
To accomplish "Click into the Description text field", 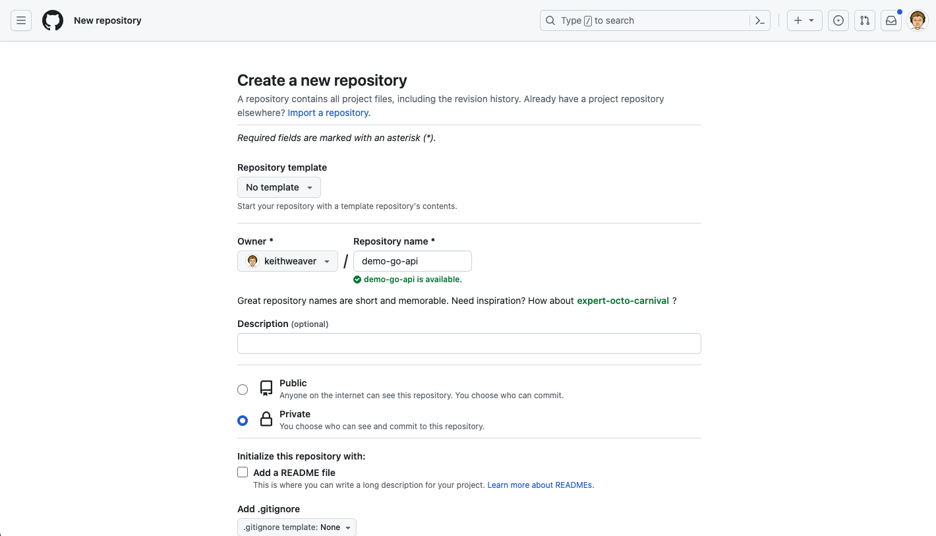I will [469, 343].
